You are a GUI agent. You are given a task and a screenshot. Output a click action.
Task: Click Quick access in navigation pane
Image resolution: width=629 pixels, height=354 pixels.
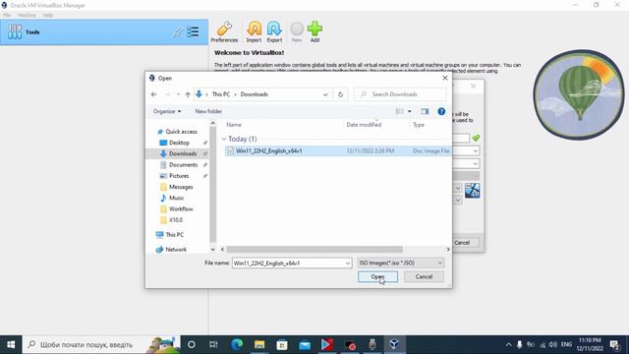coord(181,132)
